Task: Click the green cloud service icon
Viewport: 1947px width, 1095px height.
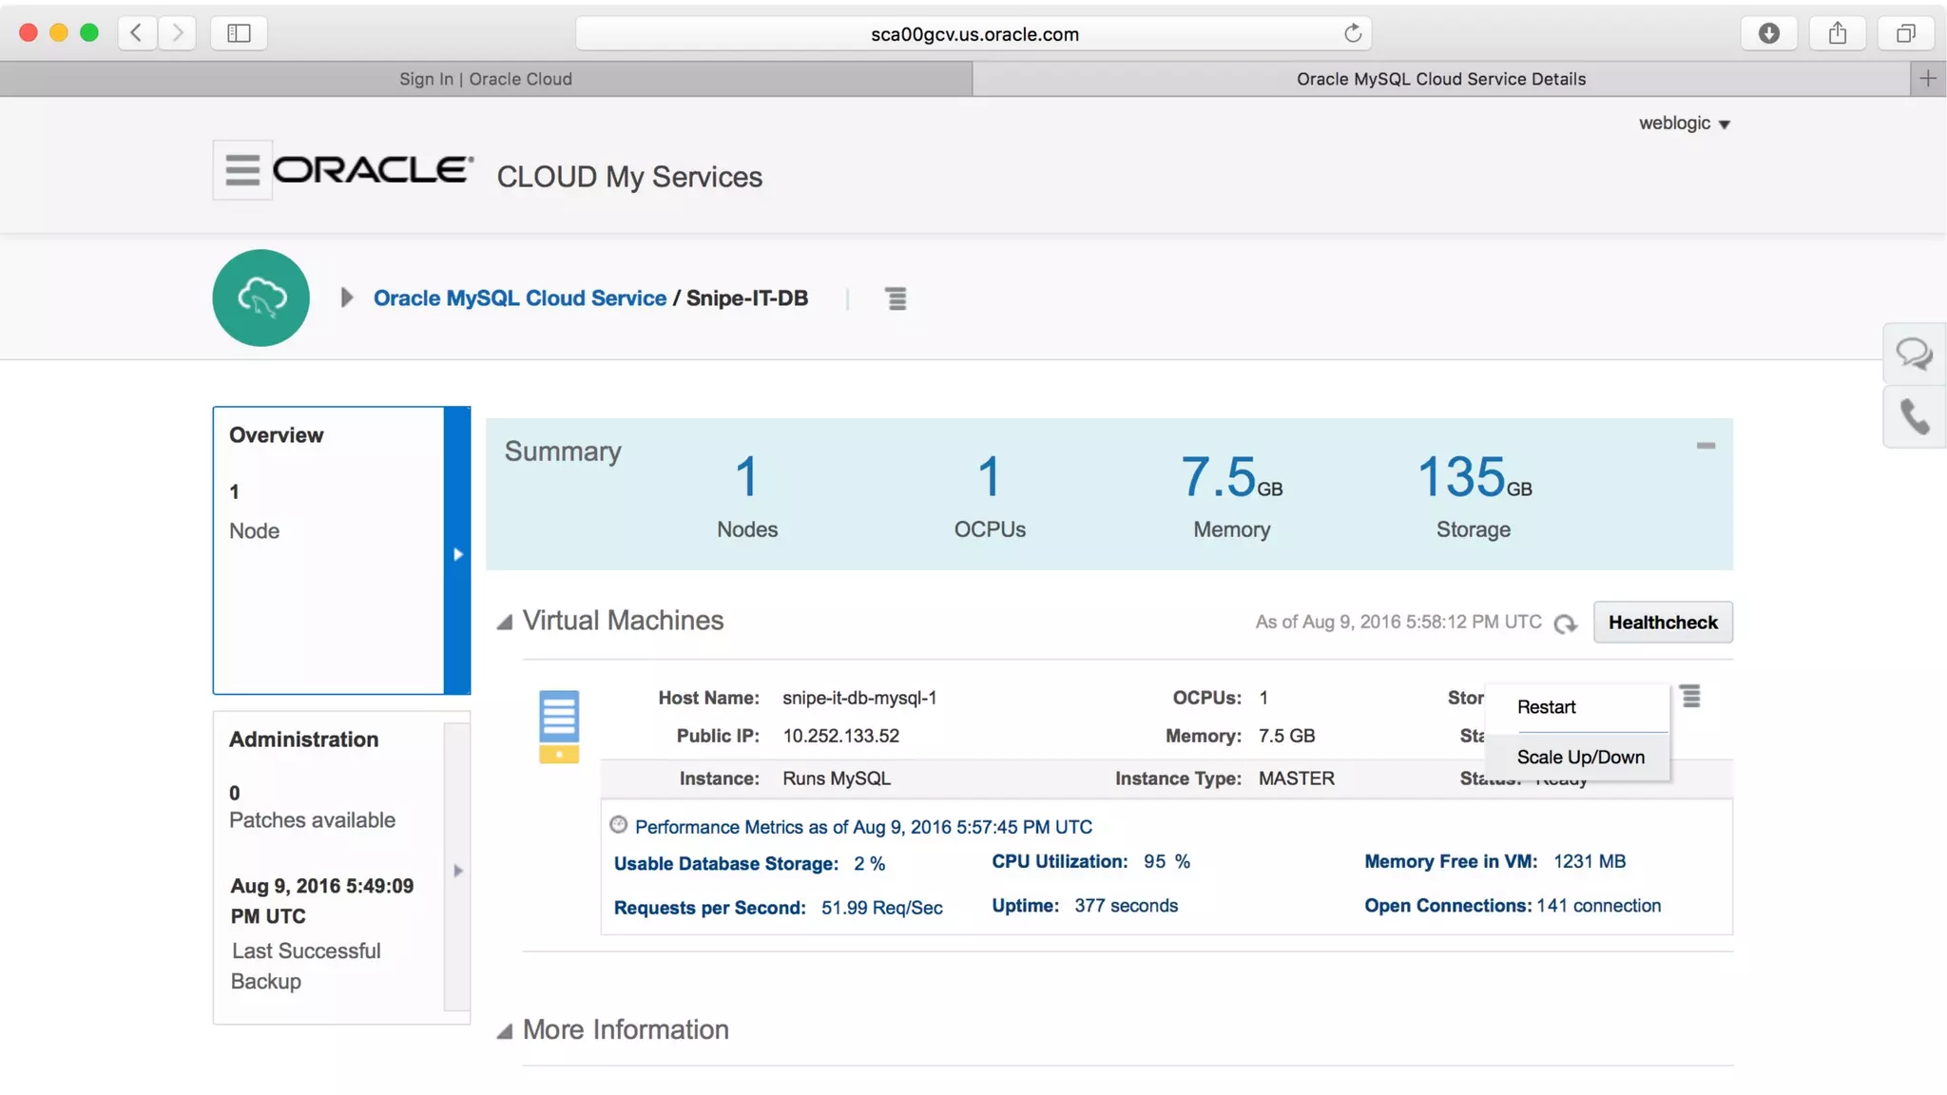Action: click(261, 298)
